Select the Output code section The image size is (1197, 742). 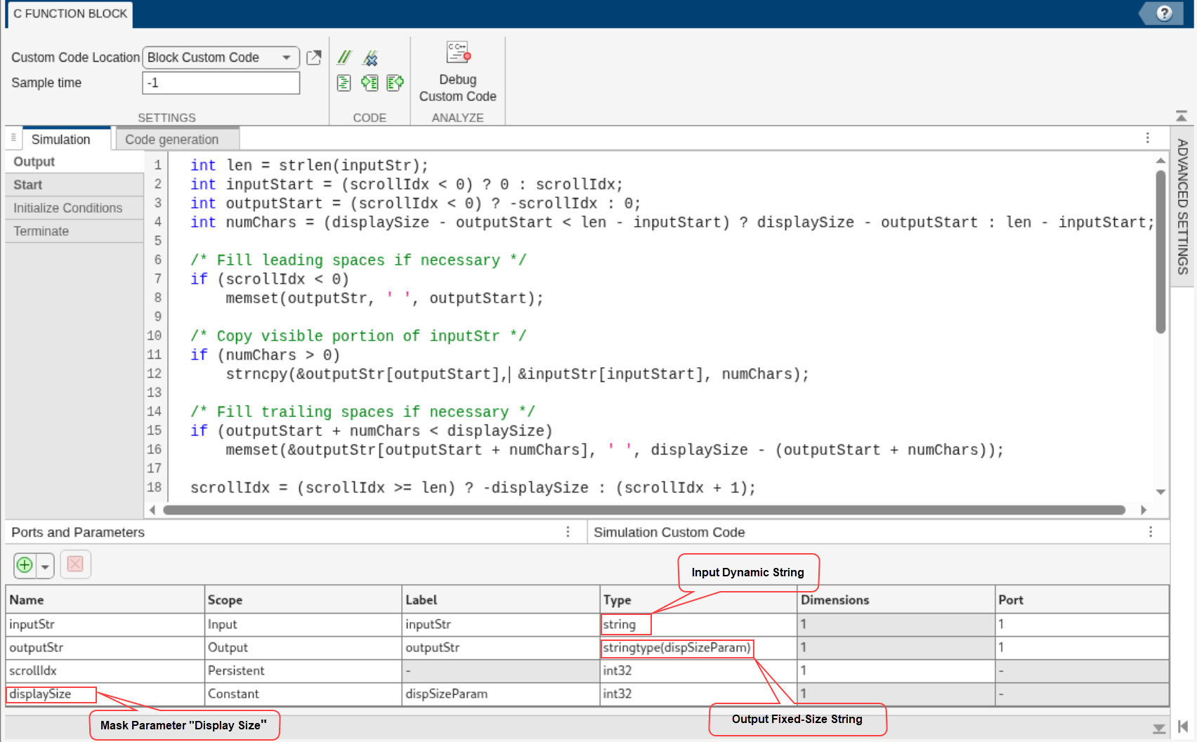coord(74,161)
